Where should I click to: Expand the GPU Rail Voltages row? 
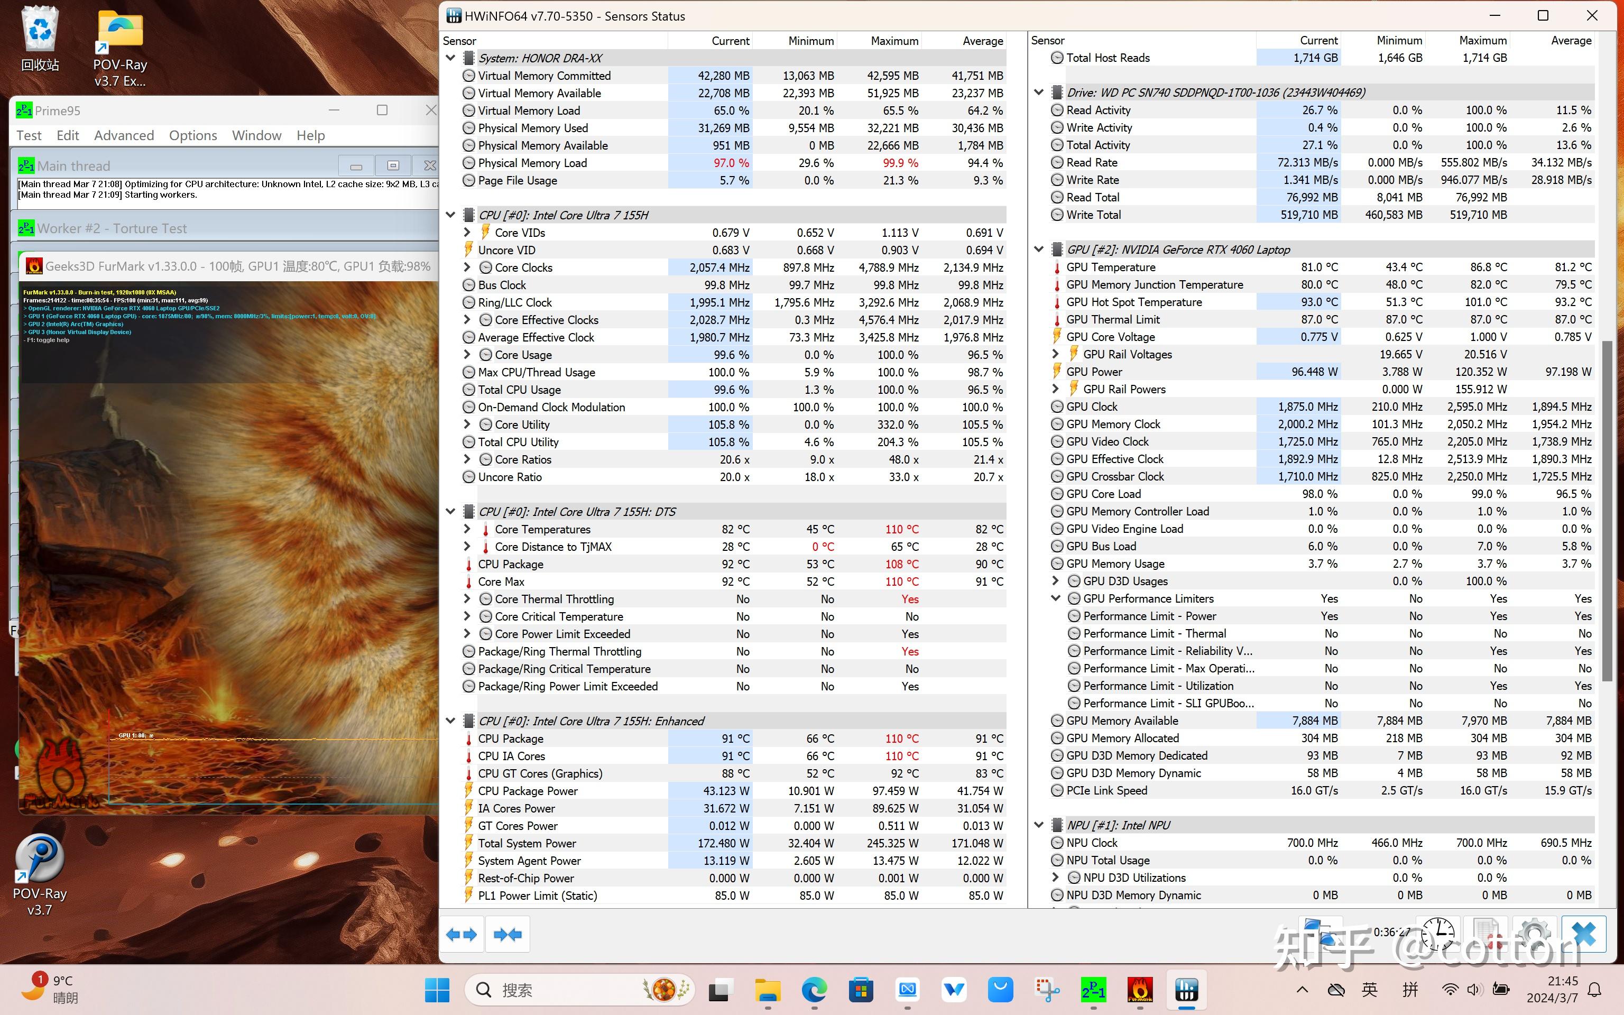click(1056, 354)
